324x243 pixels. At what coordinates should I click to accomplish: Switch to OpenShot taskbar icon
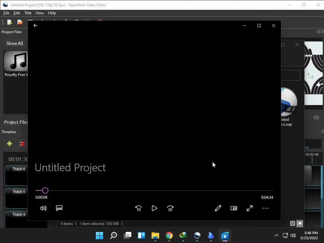tap(197, 235)
